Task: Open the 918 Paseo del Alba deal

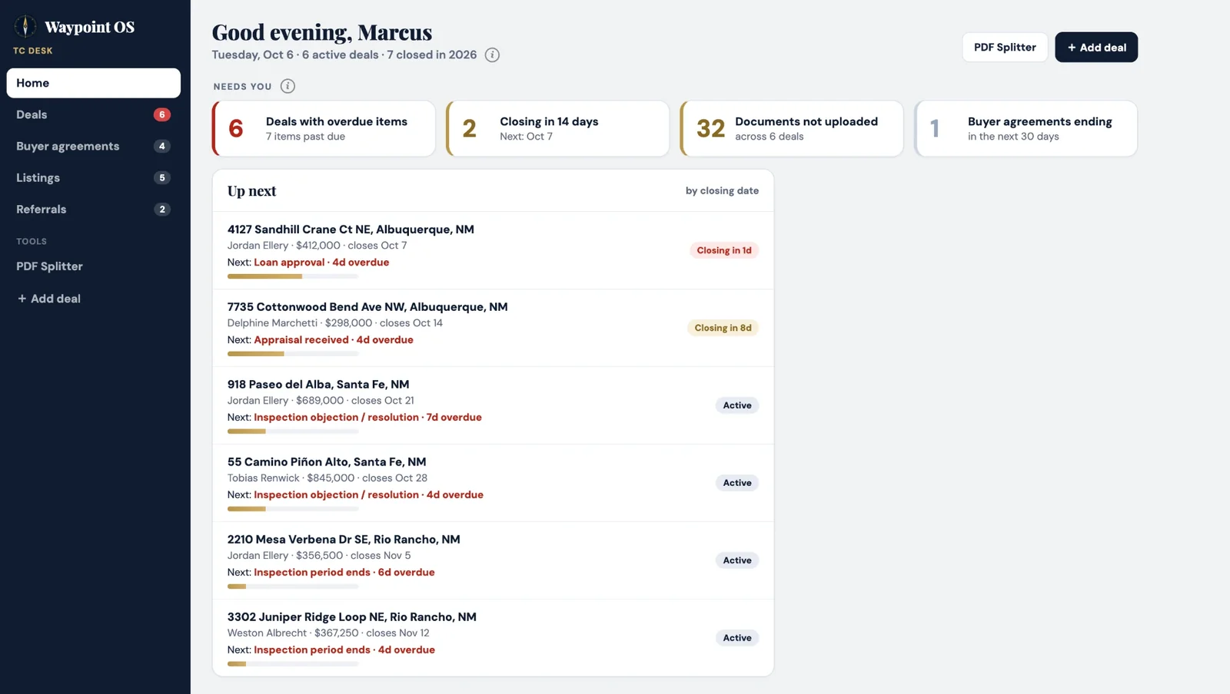Action: (x=493, y=405)
